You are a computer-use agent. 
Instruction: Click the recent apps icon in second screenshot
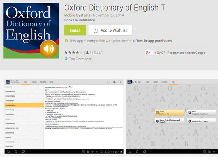[145, 151]
